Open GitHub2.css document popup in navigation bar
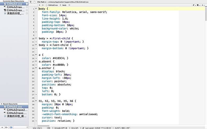This screenshot has width=207, height=129. click(x=54, y=5)
